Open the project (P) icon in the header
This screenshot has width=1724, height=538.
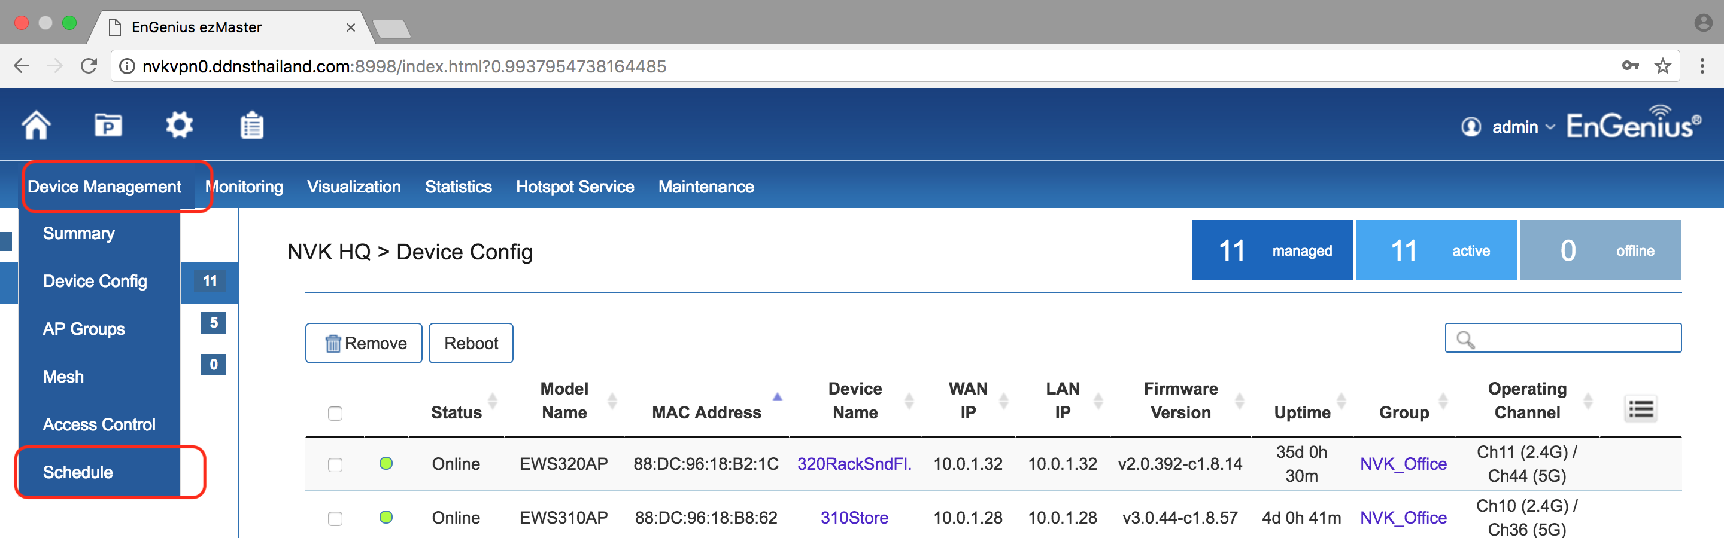click(x=108, y=125)
